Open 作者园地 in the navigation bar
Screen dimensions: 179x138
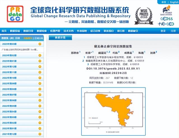click(x=82, y=31)
